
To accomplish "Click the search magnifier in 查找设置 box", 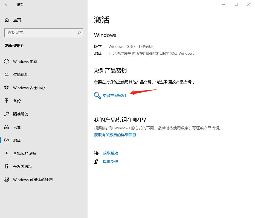I will coord(79,33).
